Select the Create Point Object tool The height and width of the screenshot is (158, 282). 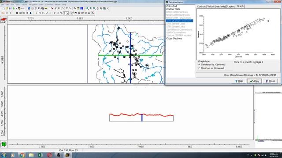pyautogui.click(x=36, y=13)
